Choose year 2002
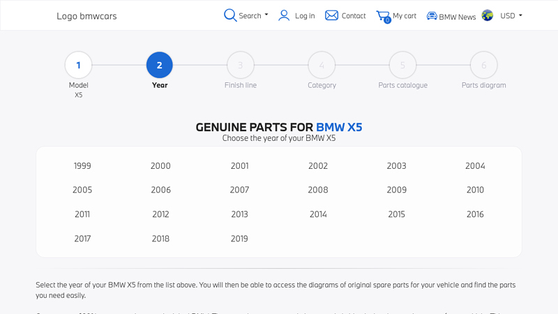This screenshot has width=558, height=314. (x=318, y=165)
